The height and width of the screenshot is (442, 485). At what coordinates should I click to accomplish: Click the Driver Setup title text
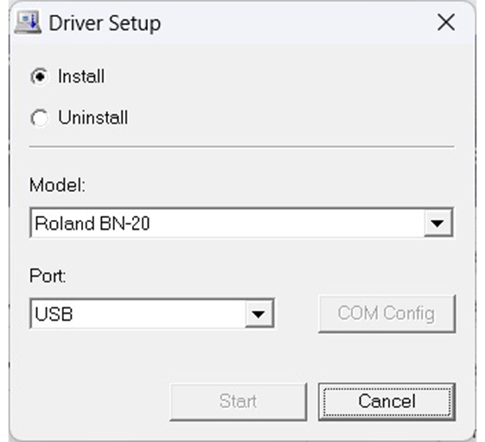click(x=105, y=23)
